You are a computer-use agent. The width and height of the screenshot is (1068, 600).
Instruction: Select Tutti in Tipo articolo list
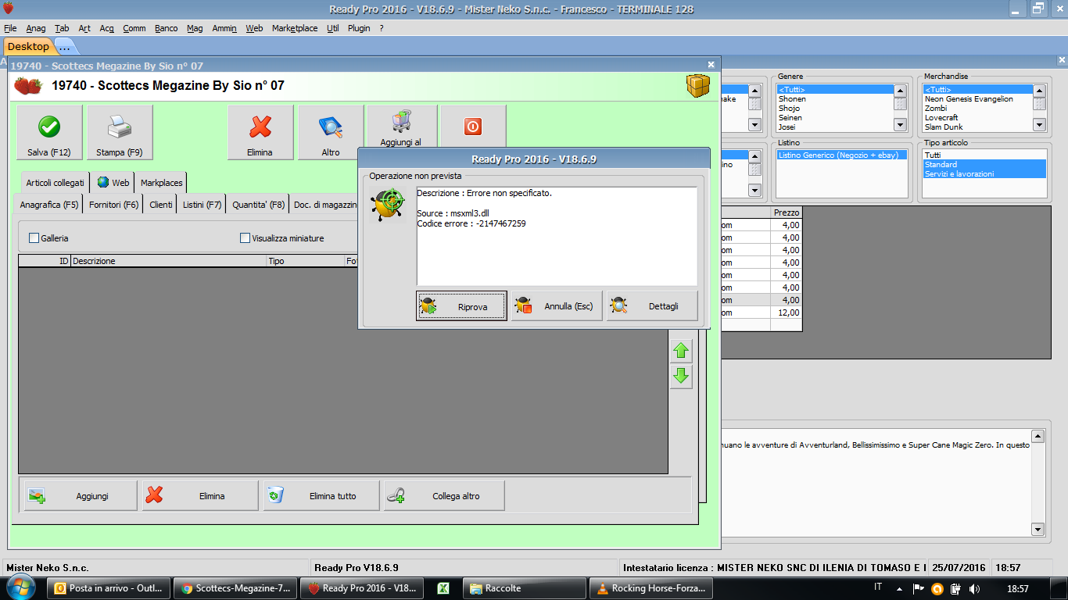pyautogui.click(x=984, y=155)
